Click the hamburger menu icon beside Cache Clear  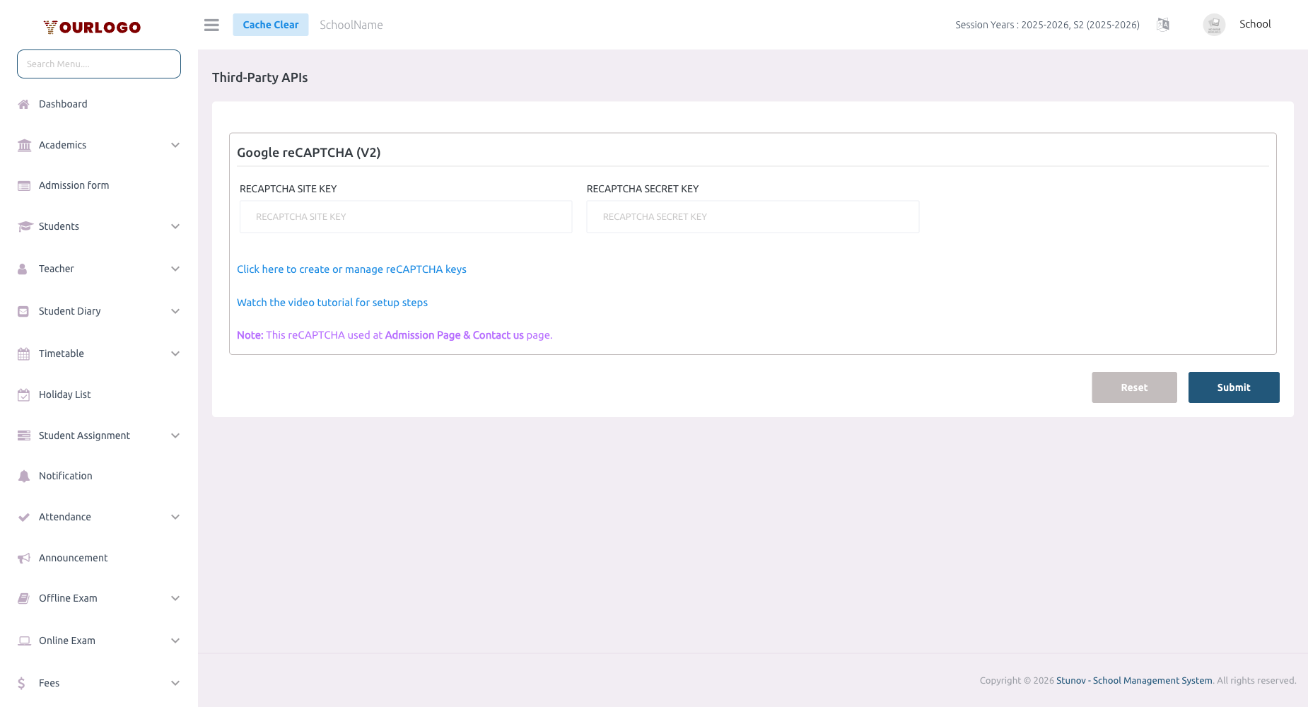click(211, 24)
